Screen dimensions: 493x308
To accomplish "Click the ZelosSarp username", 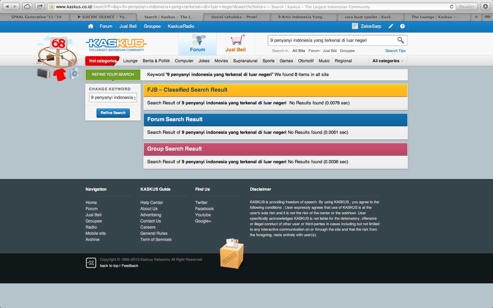I will pos(371,26).
